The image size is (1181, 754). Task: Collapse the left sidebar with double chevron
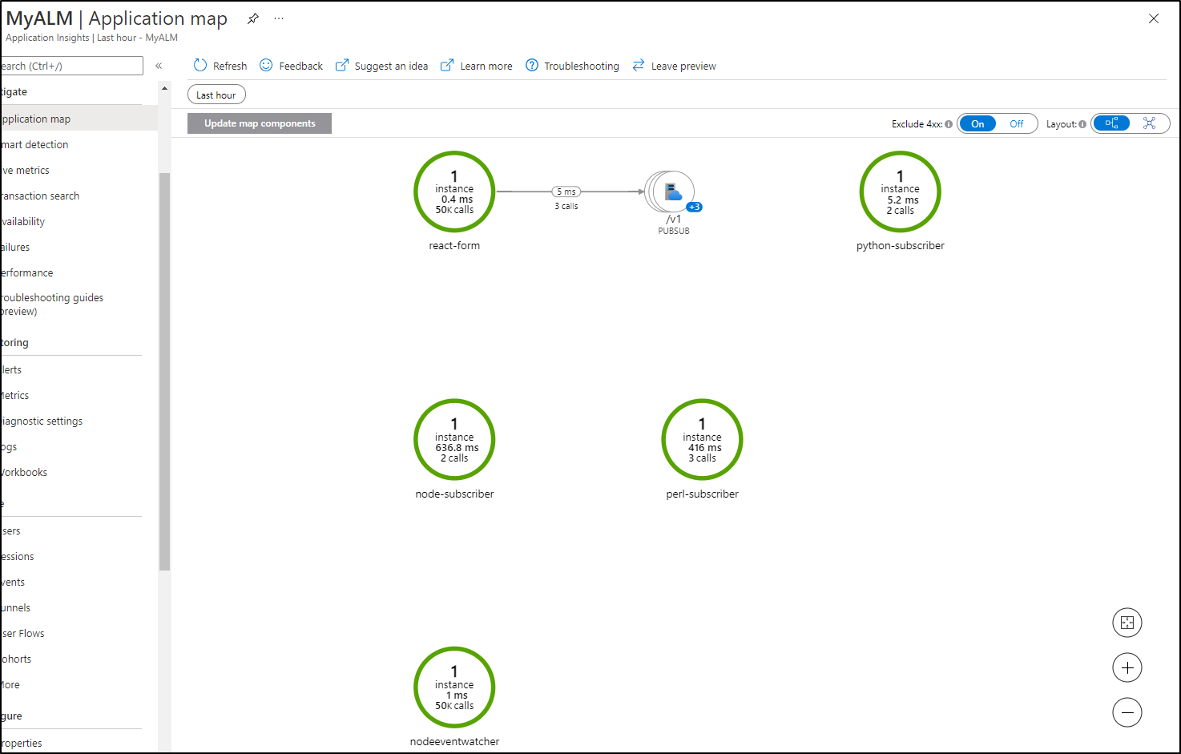click(159, 66)
